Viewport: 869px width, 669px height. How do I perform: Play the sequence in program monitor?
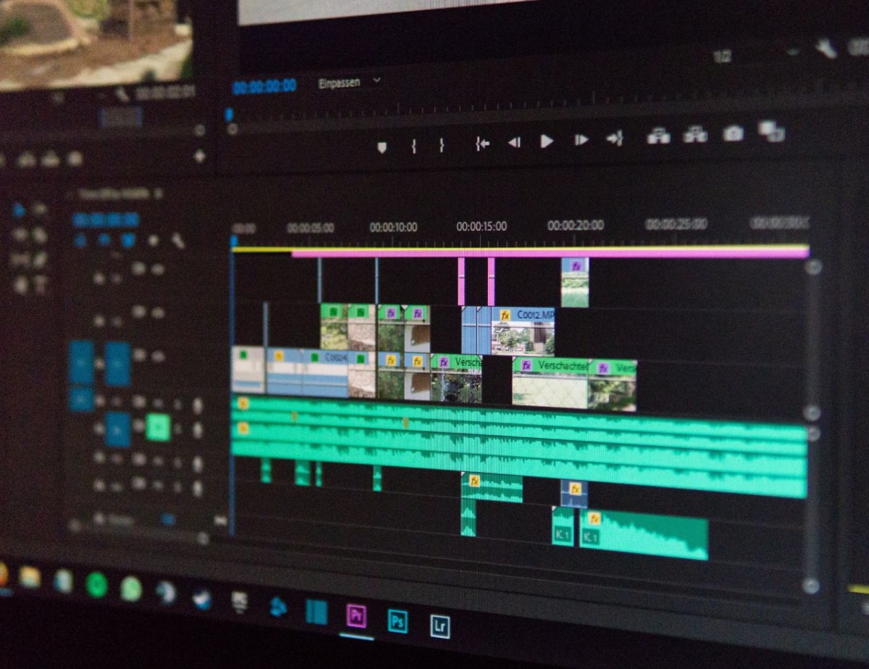pos(547,141)
